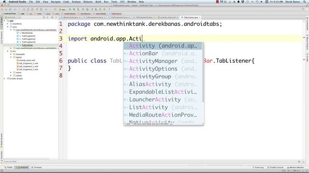Image resolution: width=309 pixels, height=173 pixels.
Task: Select TabFragment3 class in project tree
Action: [x=28, y=42]
